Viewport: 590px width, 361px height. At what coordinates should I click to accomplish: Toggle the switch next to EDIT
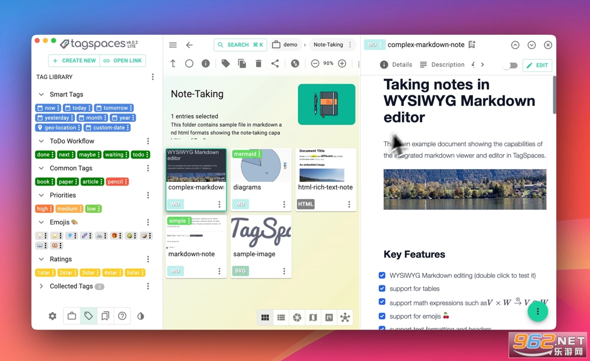510,66
